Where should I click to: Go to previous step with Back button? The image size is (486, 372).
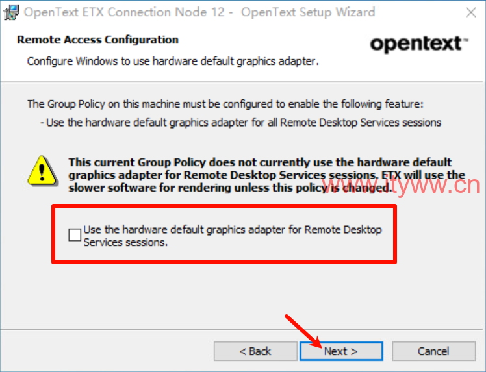255,351
